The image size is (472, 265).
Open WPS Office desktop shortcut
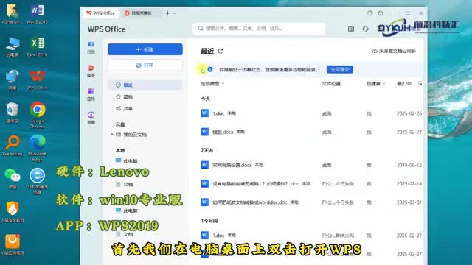click(37, 80)
